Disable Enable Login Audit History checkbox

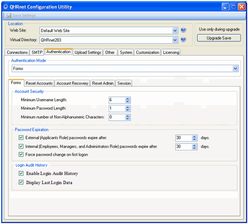coord(21,173)
